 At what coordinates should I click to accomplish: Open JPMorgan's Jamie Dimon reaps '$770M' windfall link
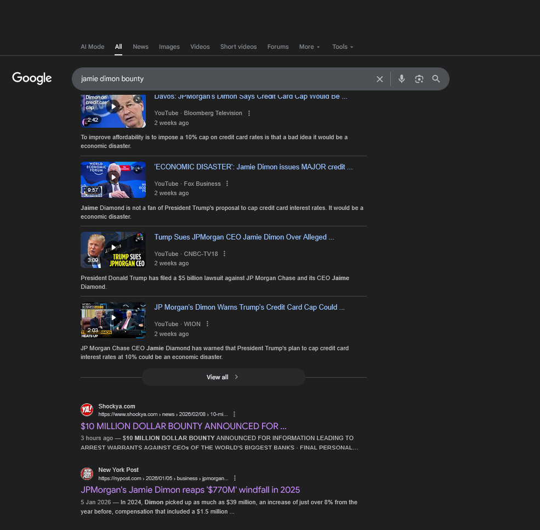[x=190, y=489]
